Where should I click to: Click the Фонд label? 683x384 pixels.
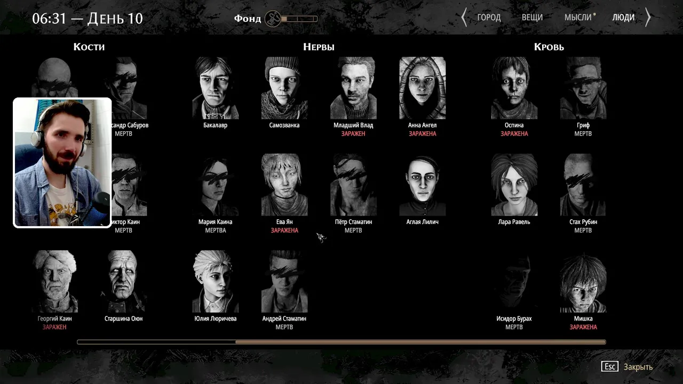[x=248, y=18]
